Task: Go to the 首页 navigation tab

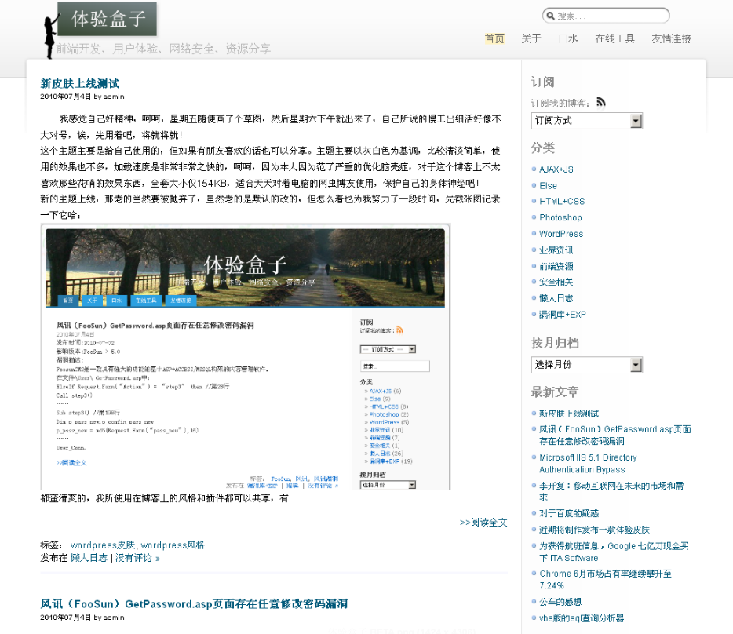Action: click(x=494, y=38)
